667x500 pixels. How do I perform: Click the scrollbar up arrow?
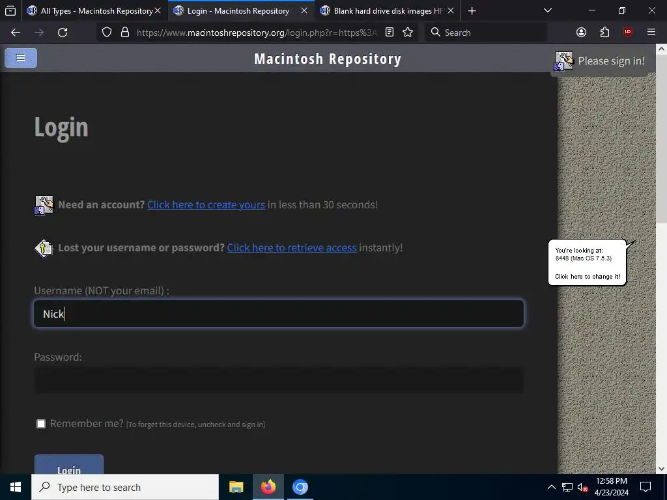point(662,49)
